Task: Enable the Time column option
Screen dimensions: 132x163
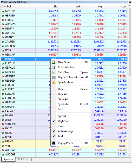Action: coord(71,126)
